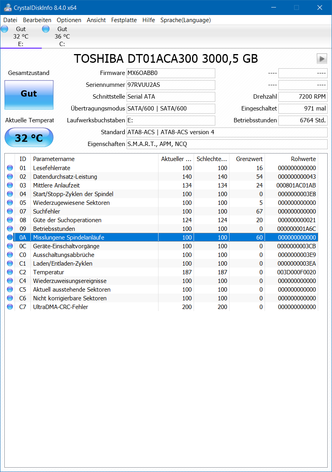Image resolution: width=332 pixels, height=472 pixels.
Task: Click the Aktueller column header
Action: pos(176,159)
